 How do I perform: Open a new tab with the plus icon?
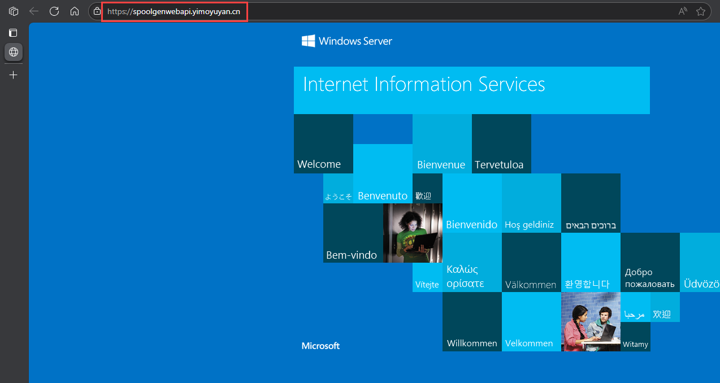coord(14,75)
